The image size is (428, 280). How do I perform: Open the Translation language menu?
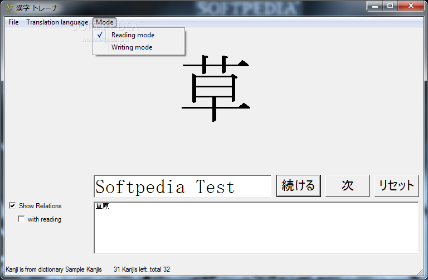pyautogui.click(x=57, y=22)
